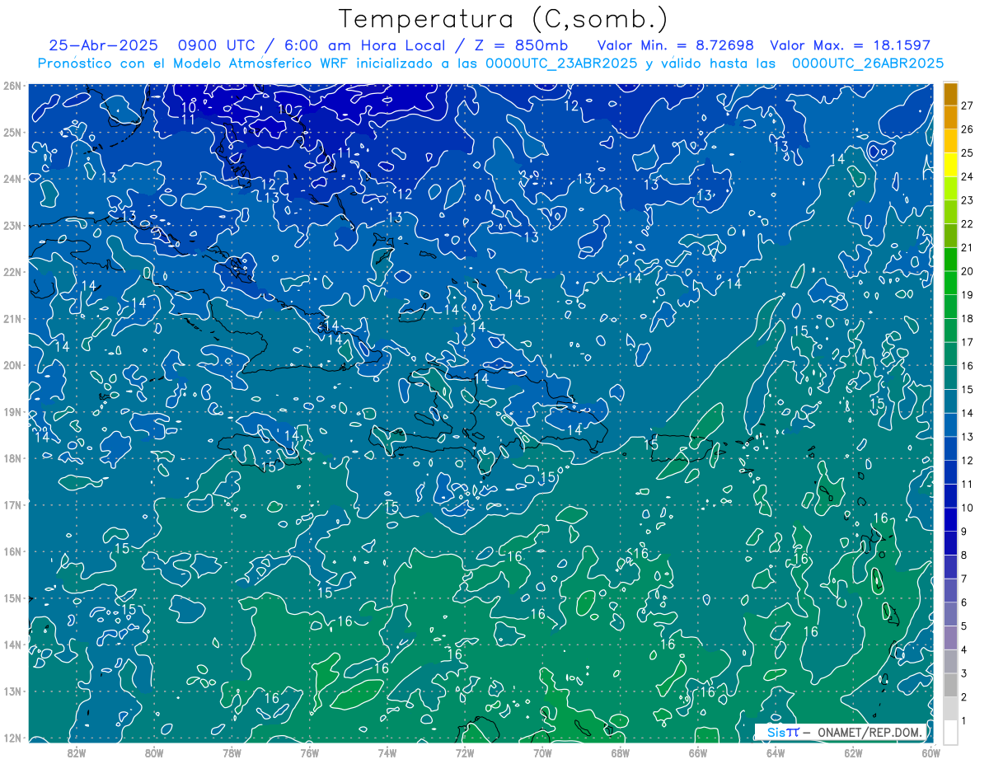Screen dimensions: 989x764
Task: Click the "16N" latitude axis label
Action: coord(12,551)
